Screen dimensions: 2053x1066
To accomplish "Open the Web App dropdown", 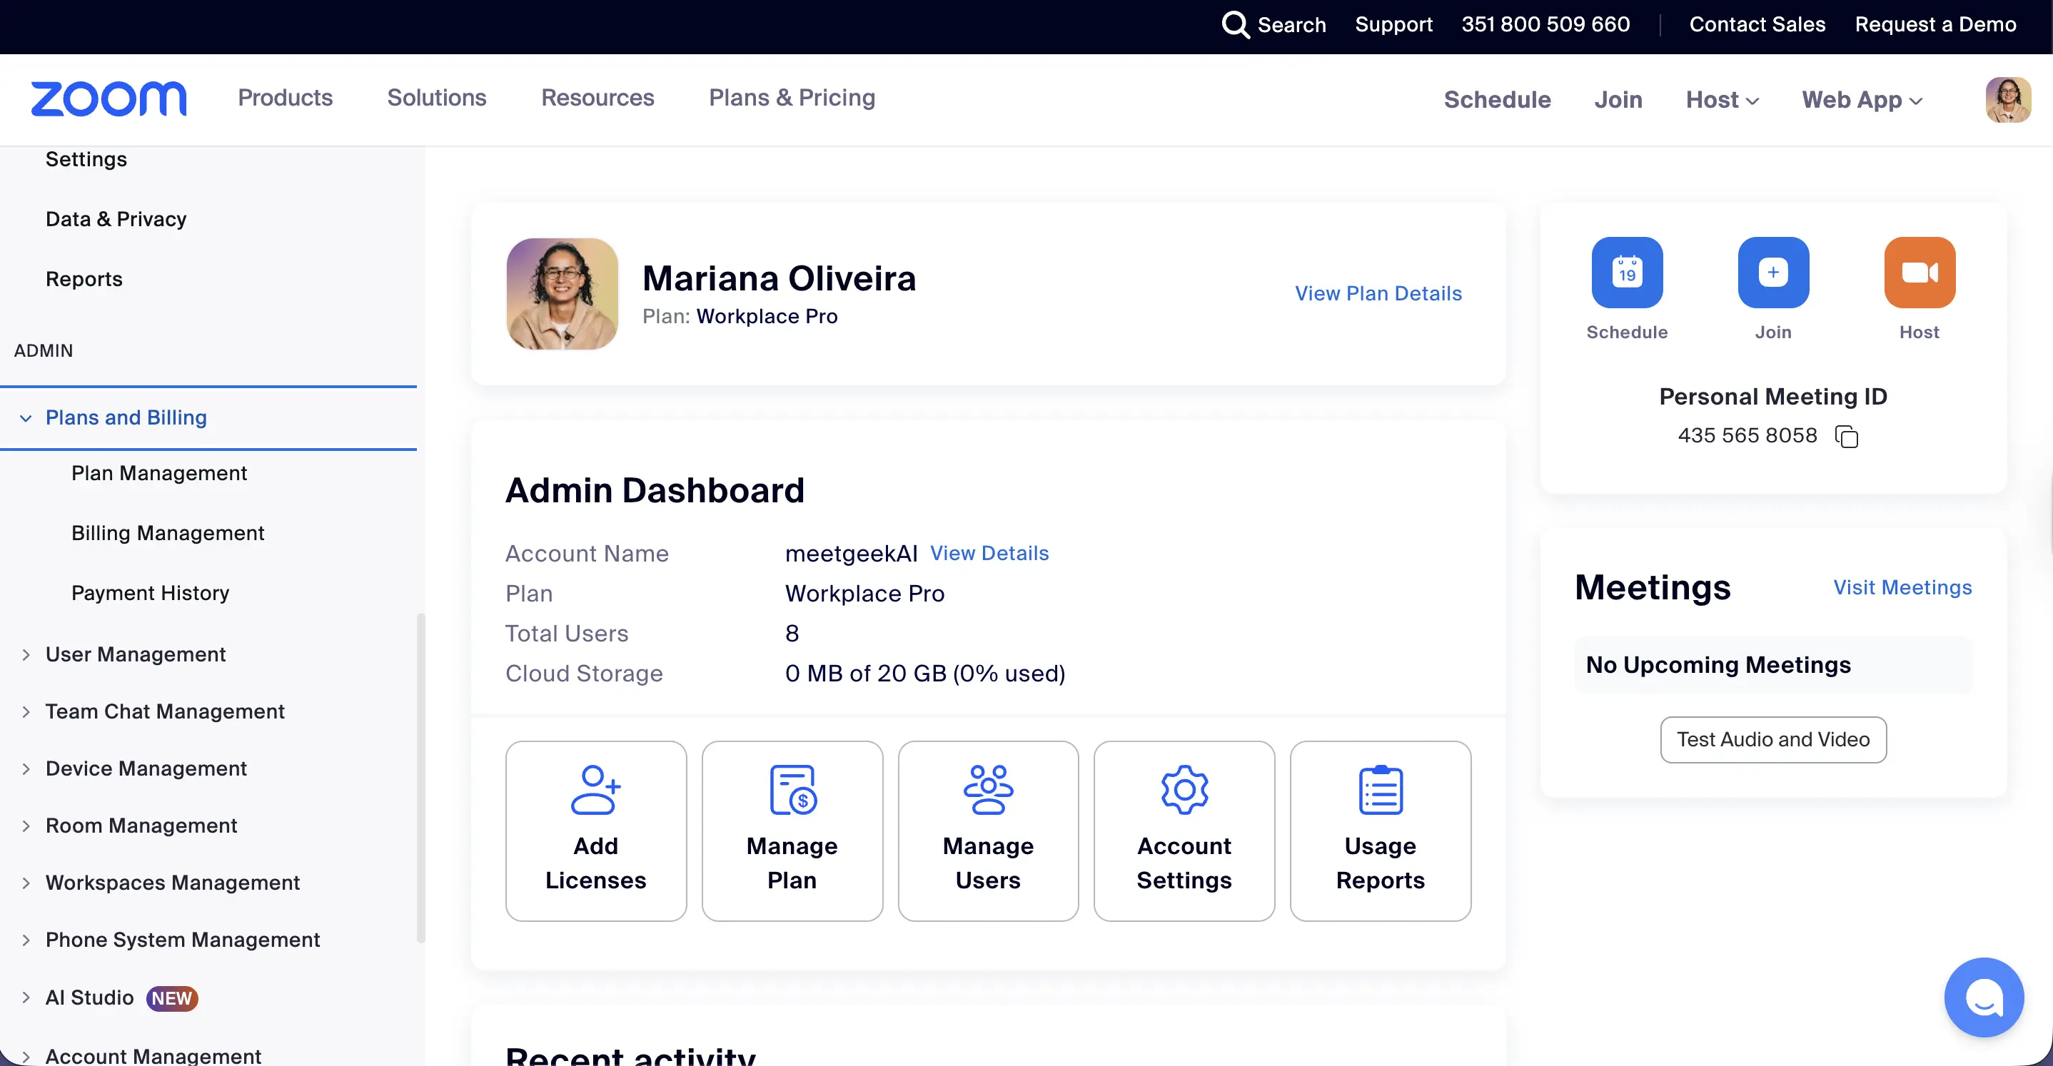I will [1862, 100].
